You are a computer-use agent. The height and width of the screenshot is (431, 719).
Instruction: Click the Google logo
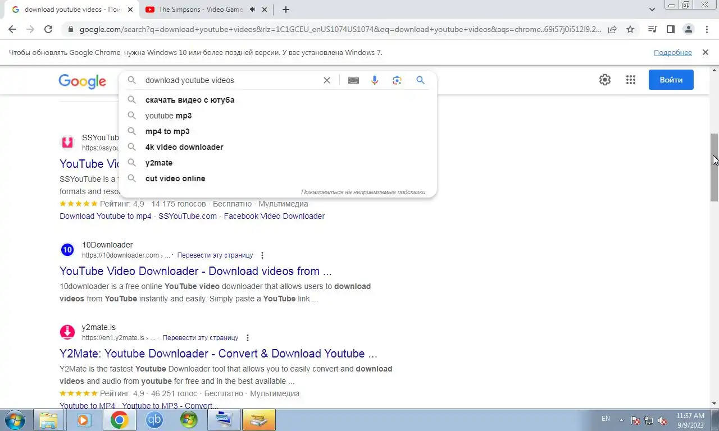click(82, 81)
